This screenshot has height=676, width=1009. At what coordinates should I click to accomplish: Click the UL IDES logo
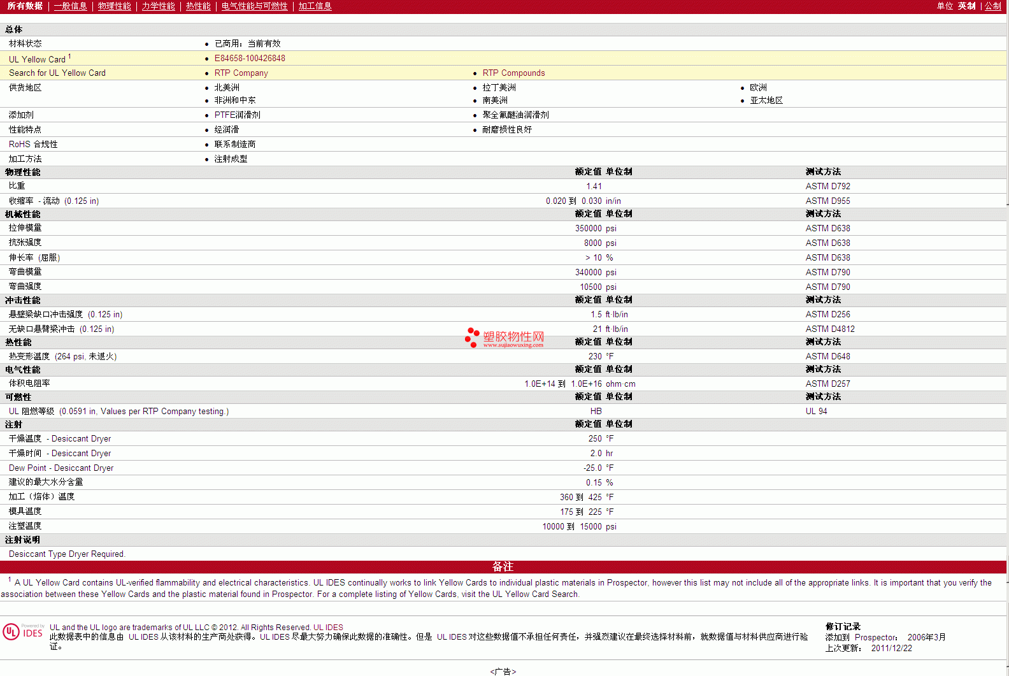[x=23, y=631]
